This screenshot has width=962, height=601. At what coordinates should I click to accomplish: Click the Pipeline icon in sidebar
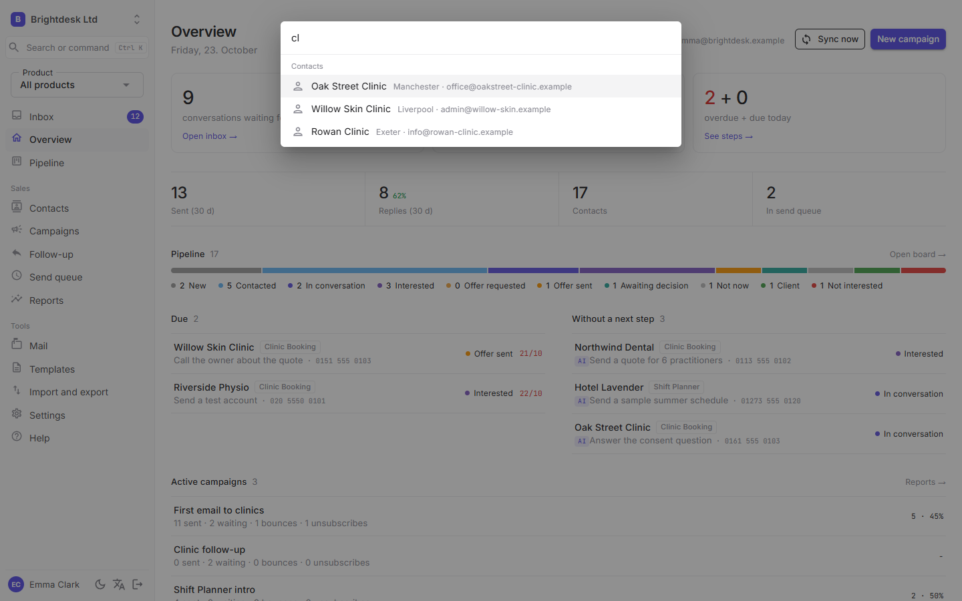[x=17, y=162]
